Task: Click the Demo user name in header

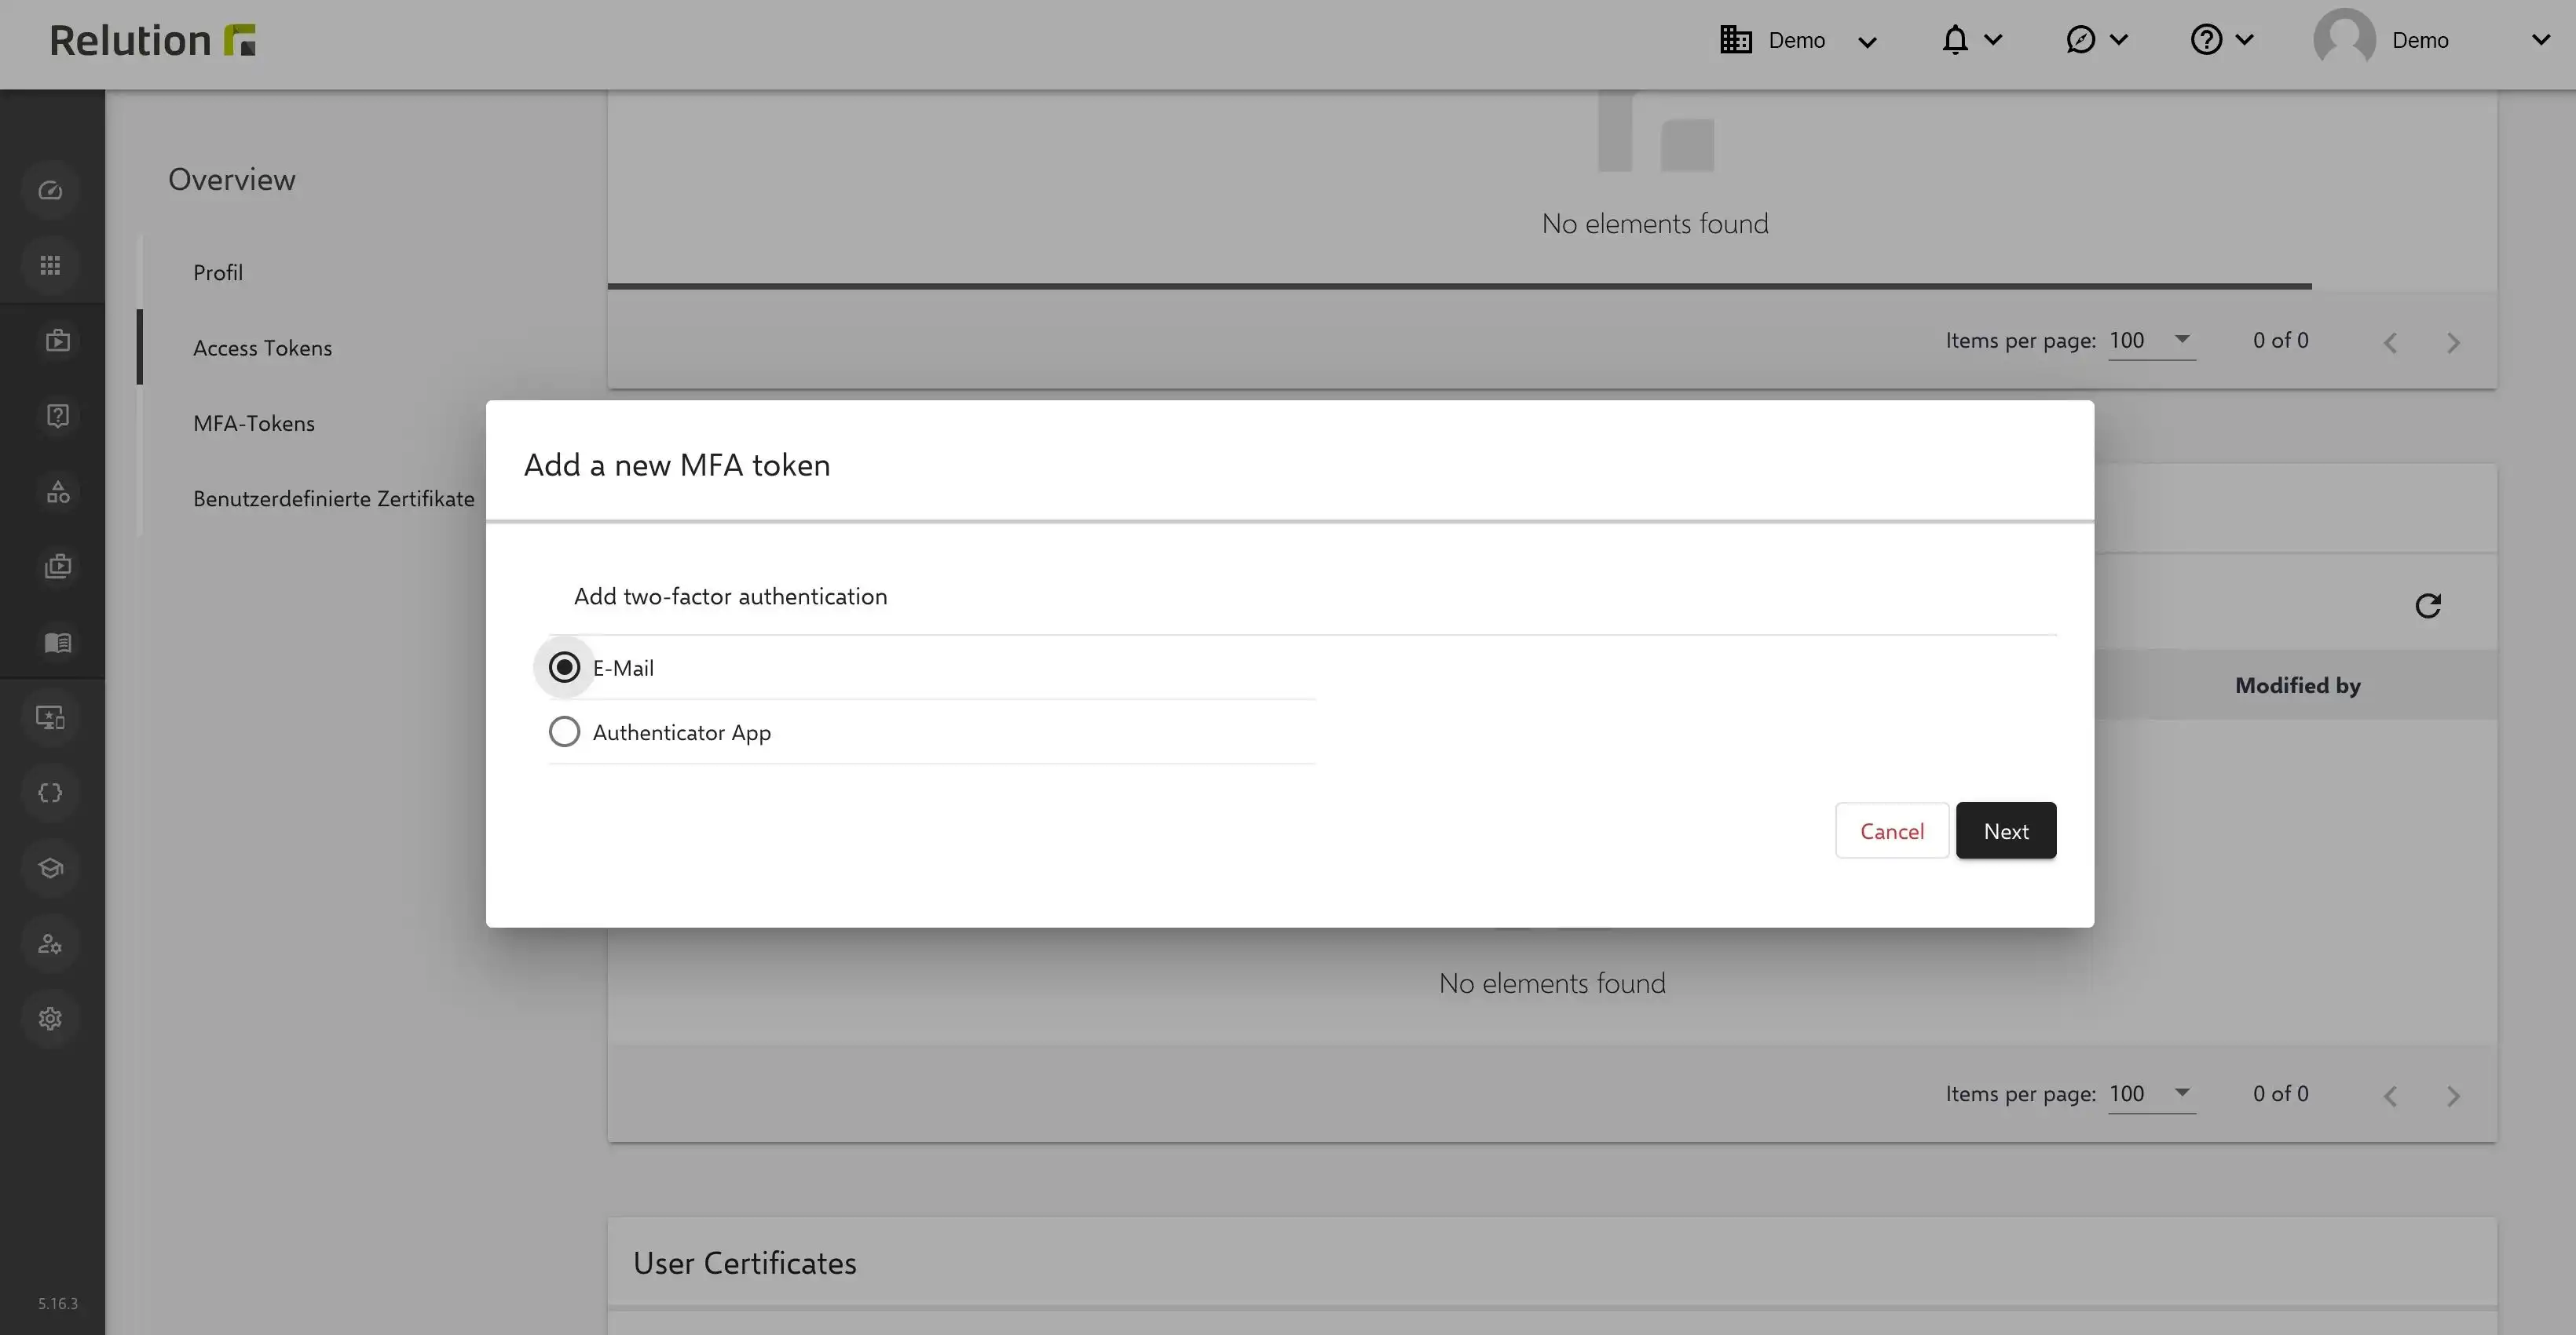Action: click(2420, 40)
